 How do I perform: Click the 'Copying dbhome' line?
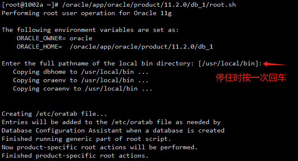[81, 72]
